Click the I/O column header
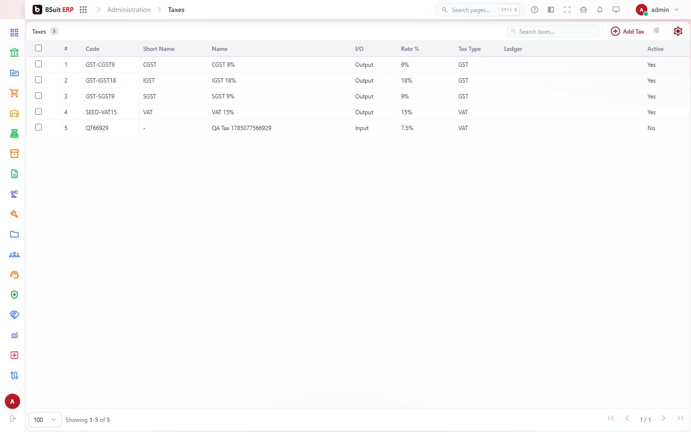The image size is (691, 432). tap(359, 49)
